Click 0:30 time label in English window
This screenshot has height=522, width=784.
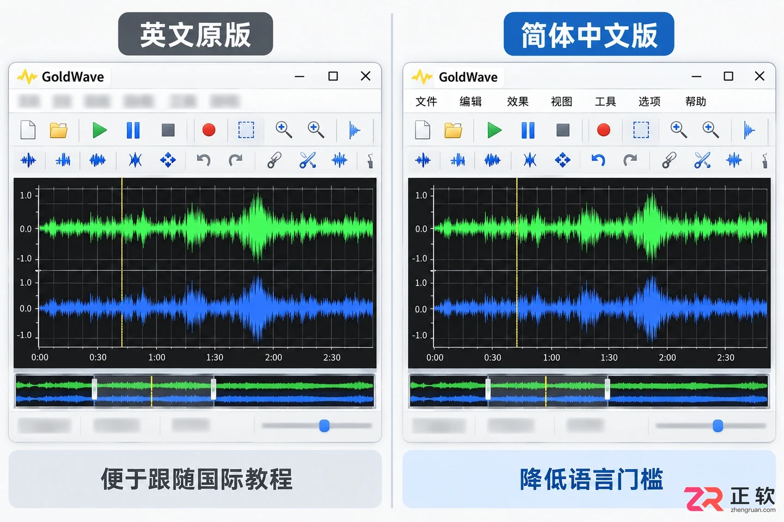tap(98, 357)
